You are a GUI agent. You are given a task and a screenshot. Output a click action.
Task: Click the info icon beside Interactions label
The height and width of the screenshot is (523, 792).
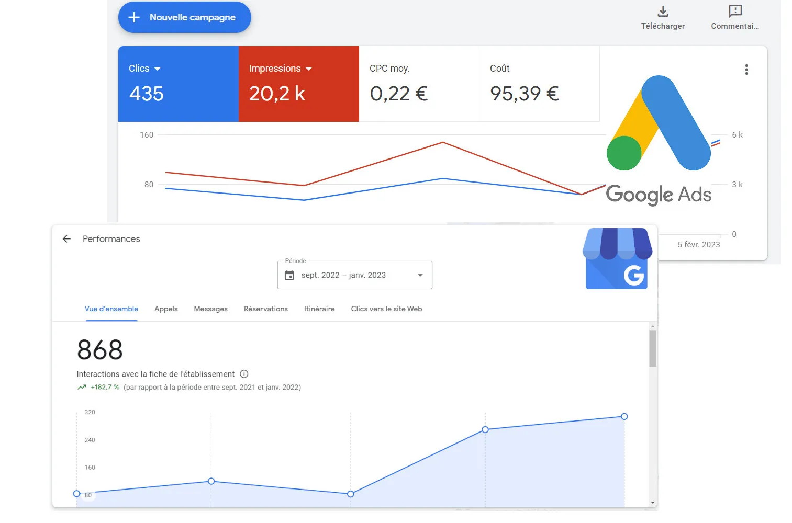coord(244,374)
